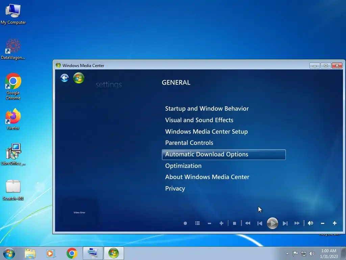346x260 pixels.
Task: Skip to previous track button
Action: (260, 223)
